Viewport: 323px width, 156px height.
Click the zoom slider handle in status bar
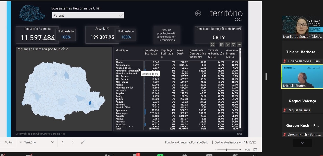pyautogui.click(x=227, y=150)
